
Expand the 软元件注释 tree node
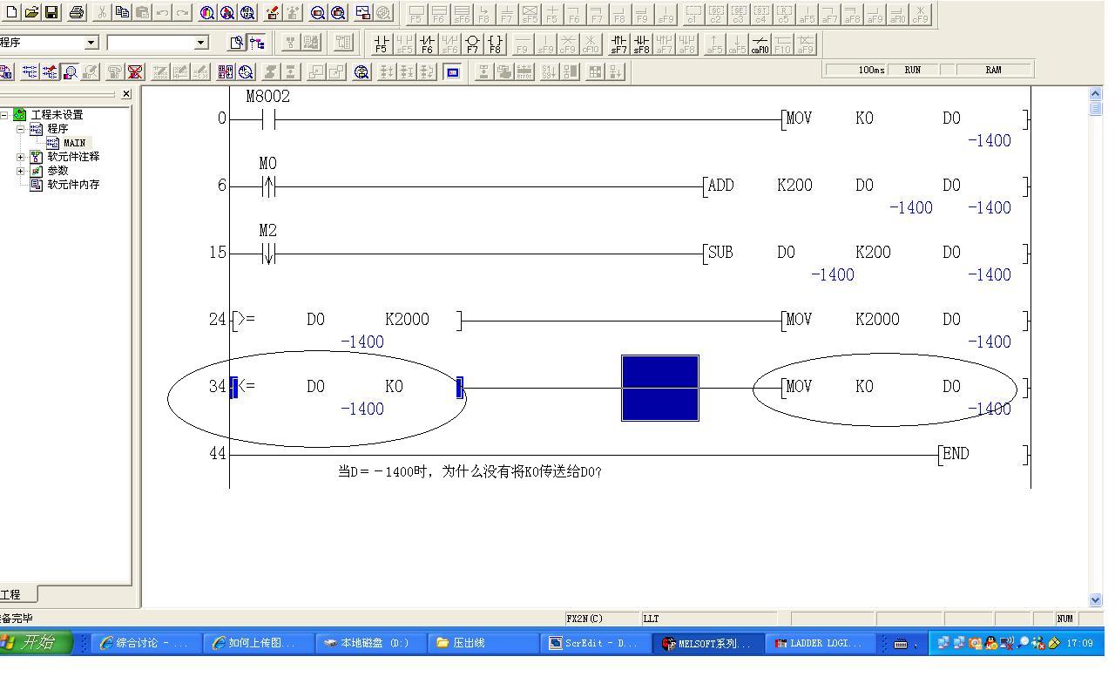(x=21, y=157)
